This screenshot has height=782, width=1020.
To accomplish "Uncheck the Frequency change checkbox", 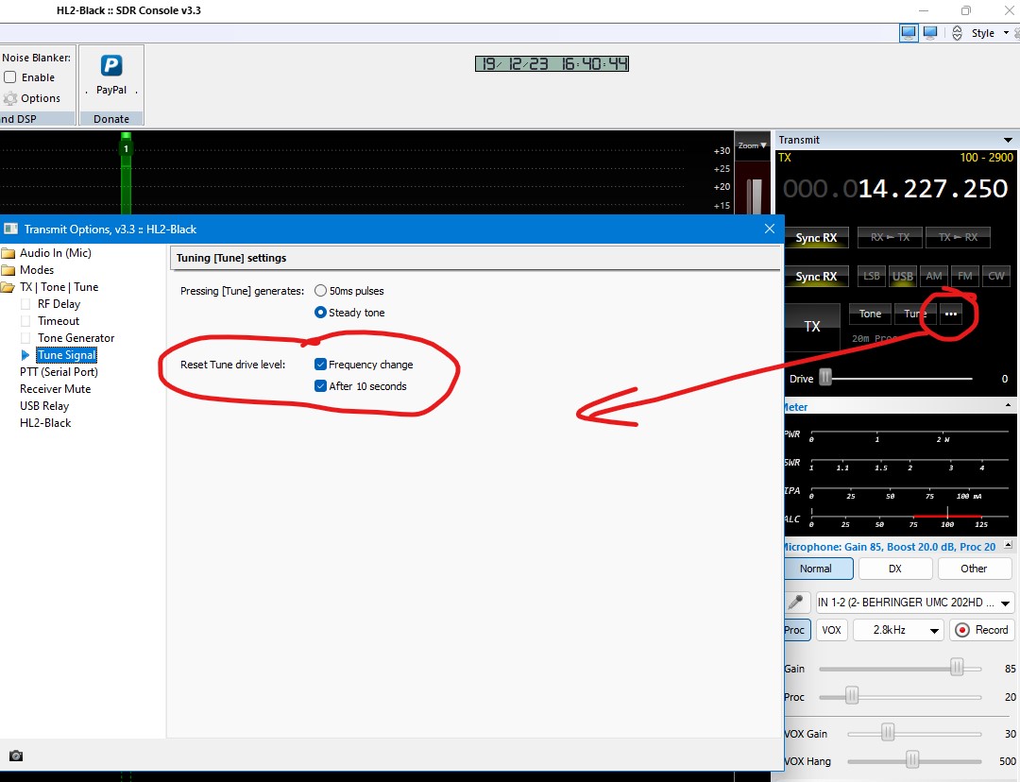I will [321, 365].
